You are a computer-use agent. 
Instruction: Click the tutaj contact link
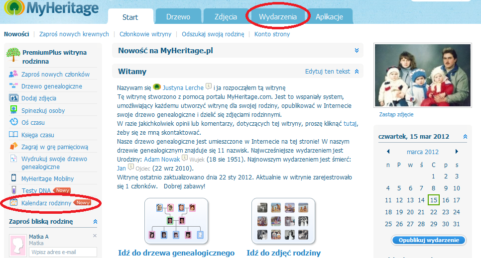tap(350, 123)
